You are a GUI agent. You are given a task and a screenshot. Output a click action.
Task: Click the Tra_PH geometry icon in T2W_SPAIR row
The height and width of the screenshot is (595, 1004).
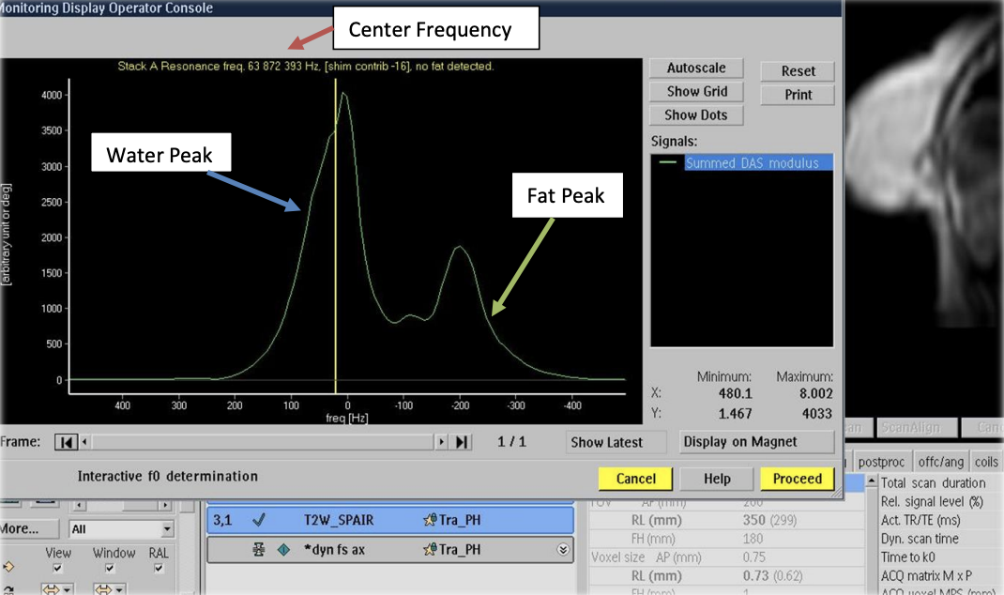tap(430, 519)
